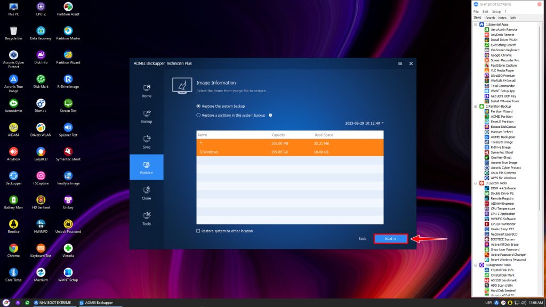This screenshot has height=307, width=546.
Task: Open Google Chrome in NHV list
Action: [x=501, y=55]
